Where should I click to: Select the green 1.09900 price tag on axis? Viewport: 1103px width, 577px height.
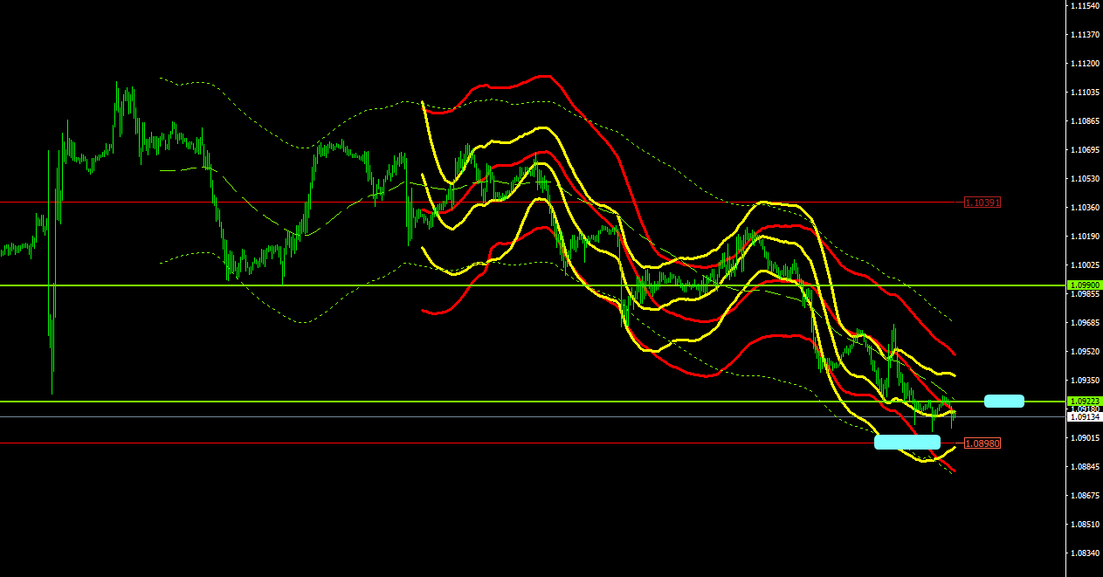click(x=1085, y=285)
